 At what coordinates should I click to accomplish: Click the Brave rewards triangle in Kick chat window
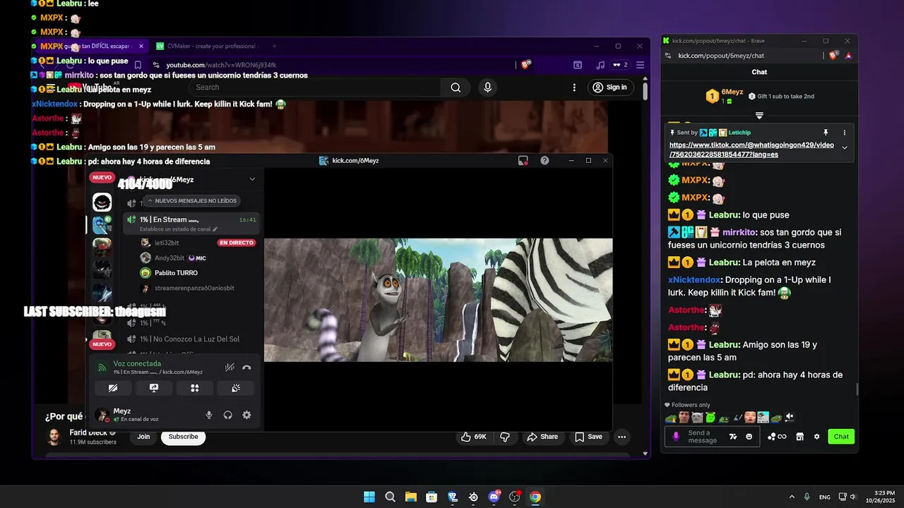coord(848,56)
